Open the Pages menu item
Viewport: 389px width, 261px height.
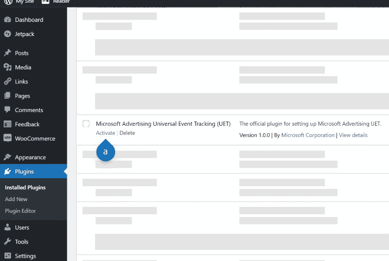coord(33,96)
